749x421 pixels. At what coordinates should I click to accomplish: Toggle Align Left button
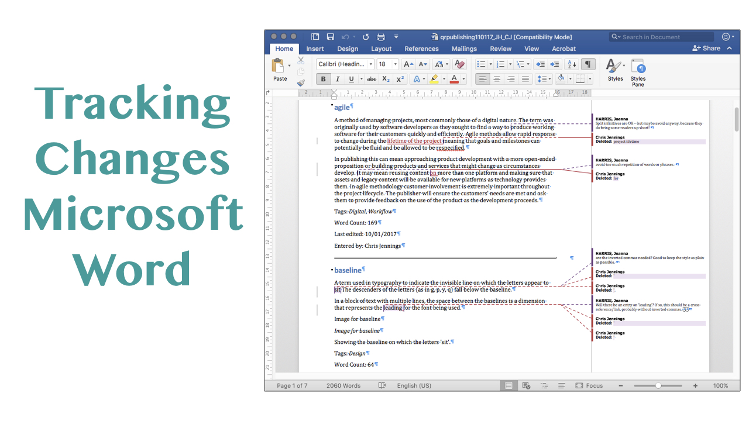pyautogui.click(x=482, y=79)
